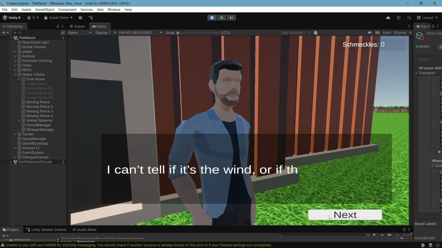Screen dimensions: 442x248
Task: Select the Game tab
Action: click(99, 26)
